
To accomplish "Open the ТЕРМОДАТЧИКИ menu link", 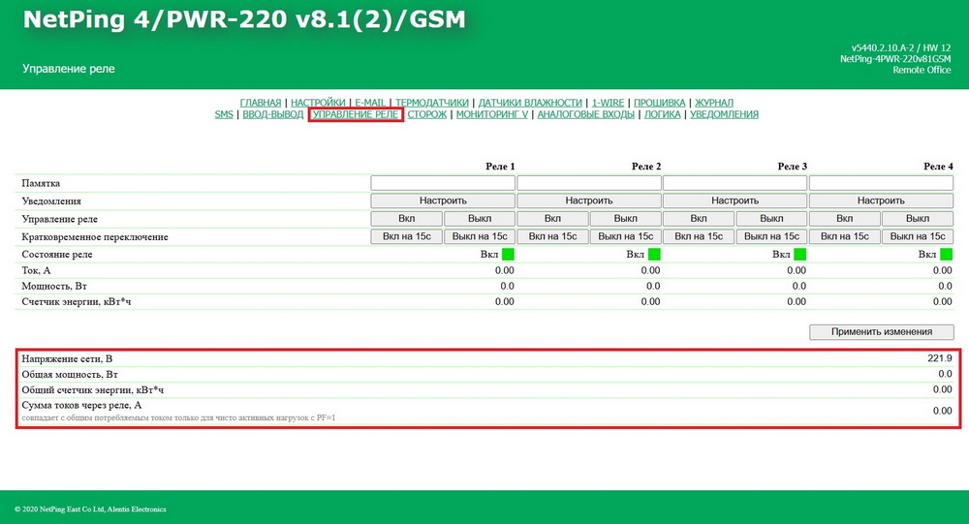I will (432, 103).
